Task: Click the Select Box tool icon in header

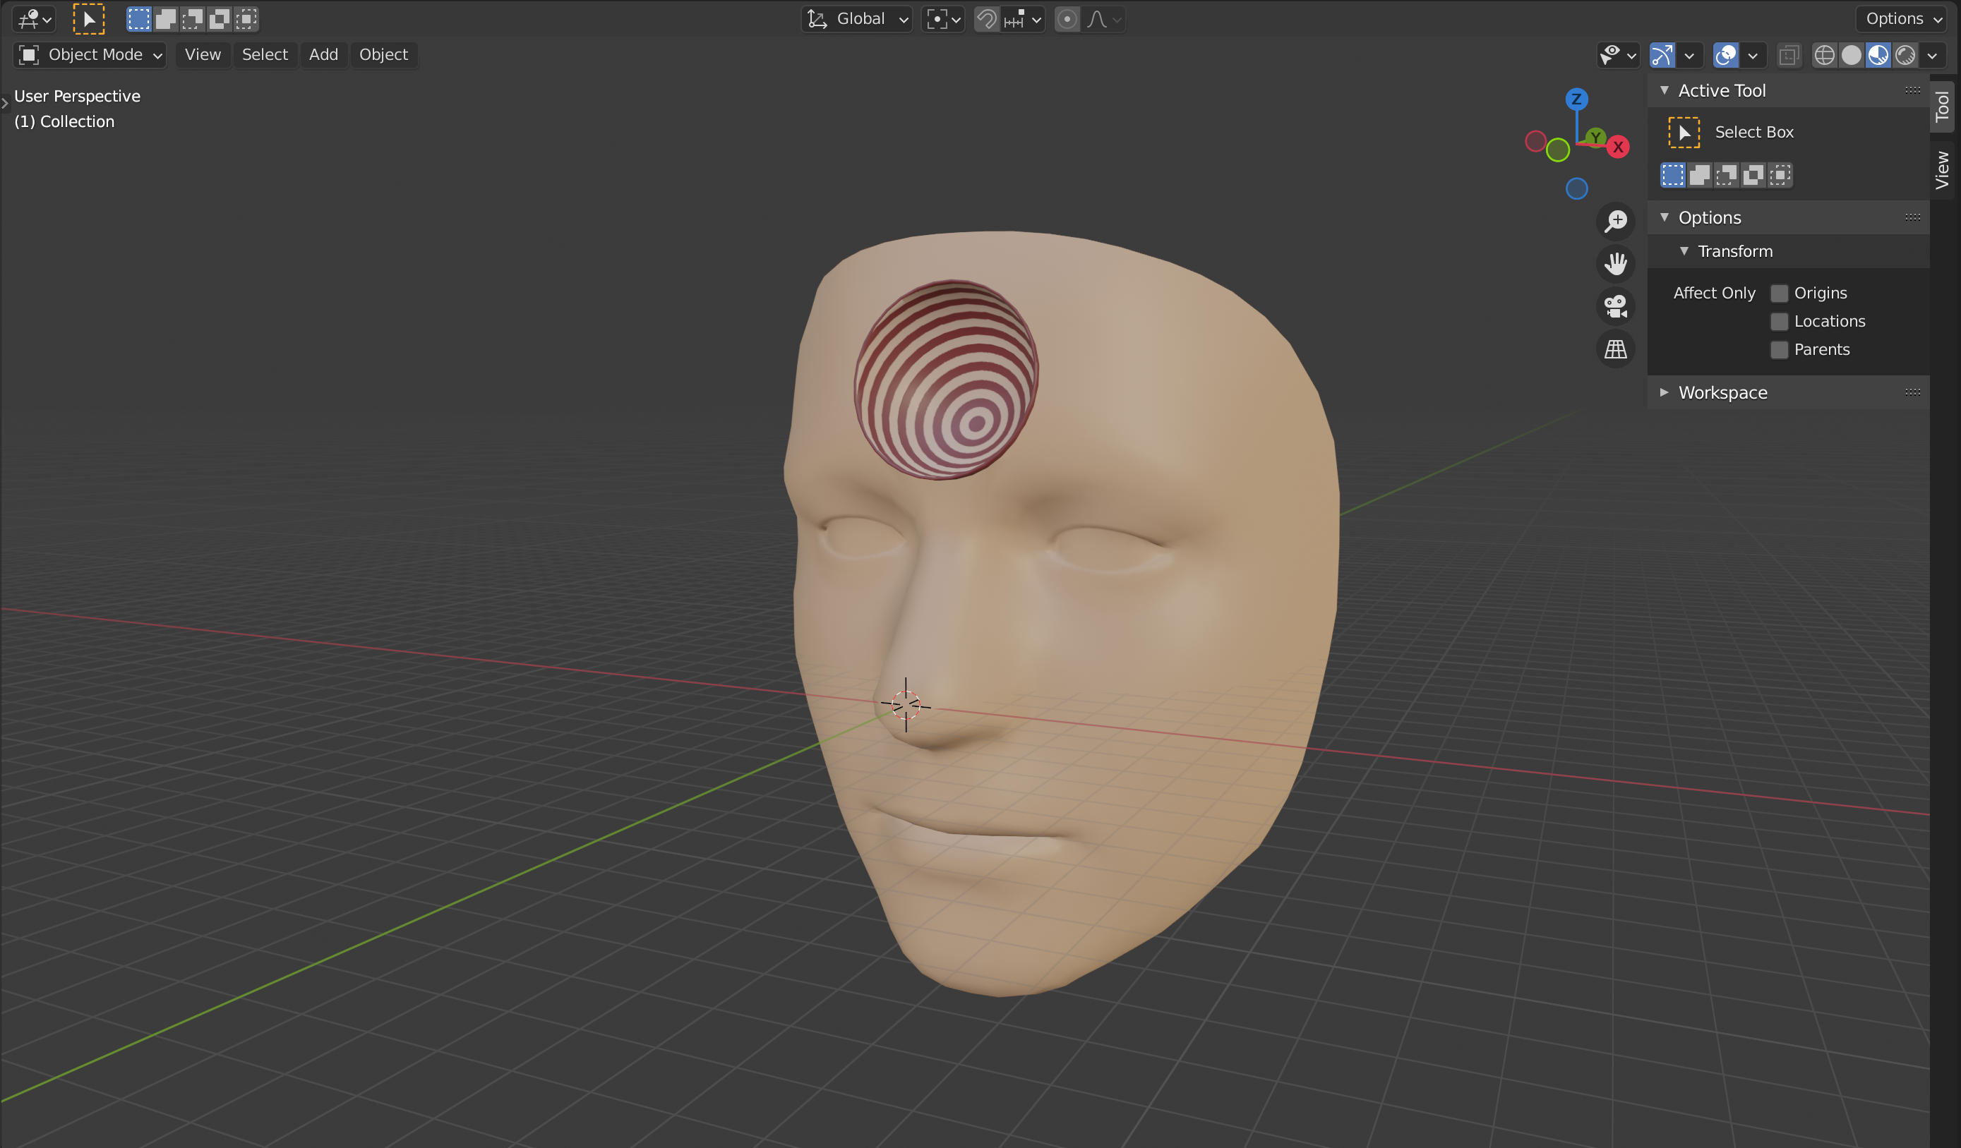Action: coord(89,18)
